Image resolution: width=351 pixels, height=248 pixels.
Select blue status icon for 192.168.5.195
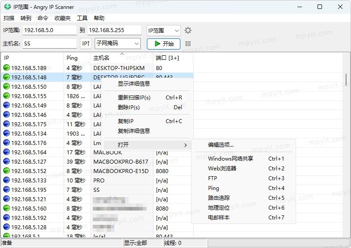[x=7, y=190]
